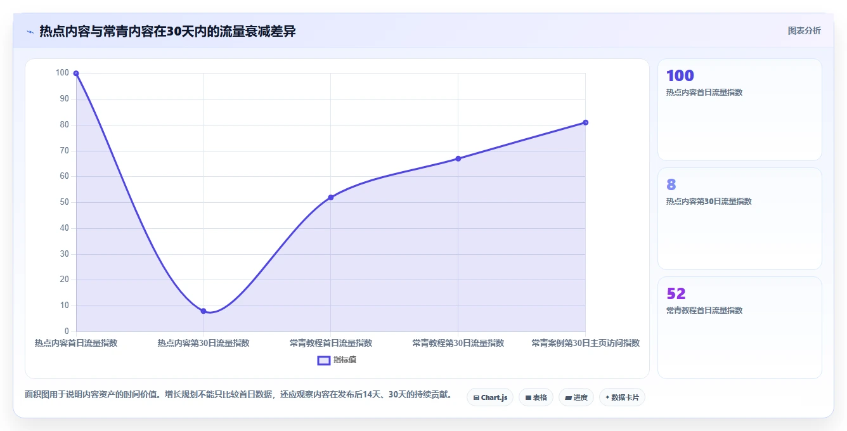Image resolution: width=847 pixels, height=431 pixels.
Task: Click x-axis label 常青教程首日流量指数
Action: pyautogui.click(x=331, y=343)
